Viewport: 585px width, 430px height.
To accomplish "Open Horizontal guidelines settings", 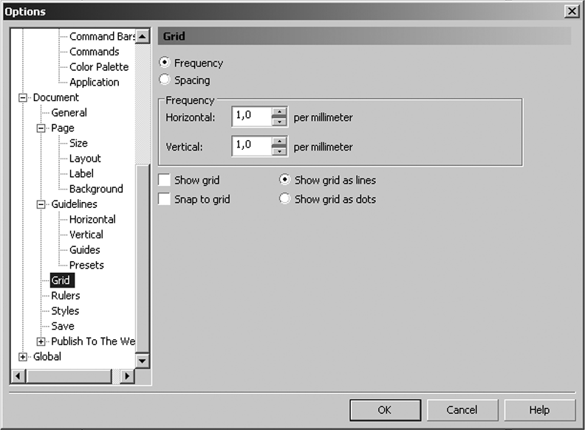I will (x=92, y=220).
